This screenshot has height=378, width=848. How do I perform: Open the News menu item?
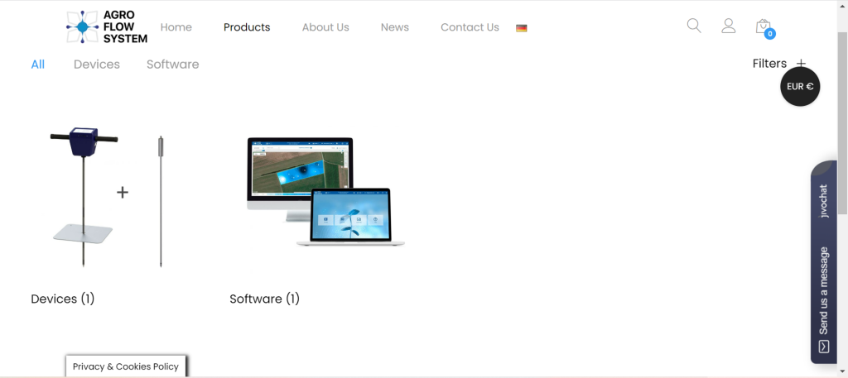(x=395, y=27)
